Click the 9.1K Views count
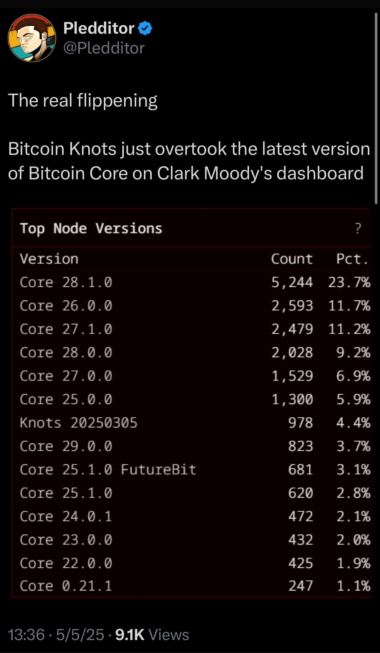380x653 pixels. coord(152,635)
